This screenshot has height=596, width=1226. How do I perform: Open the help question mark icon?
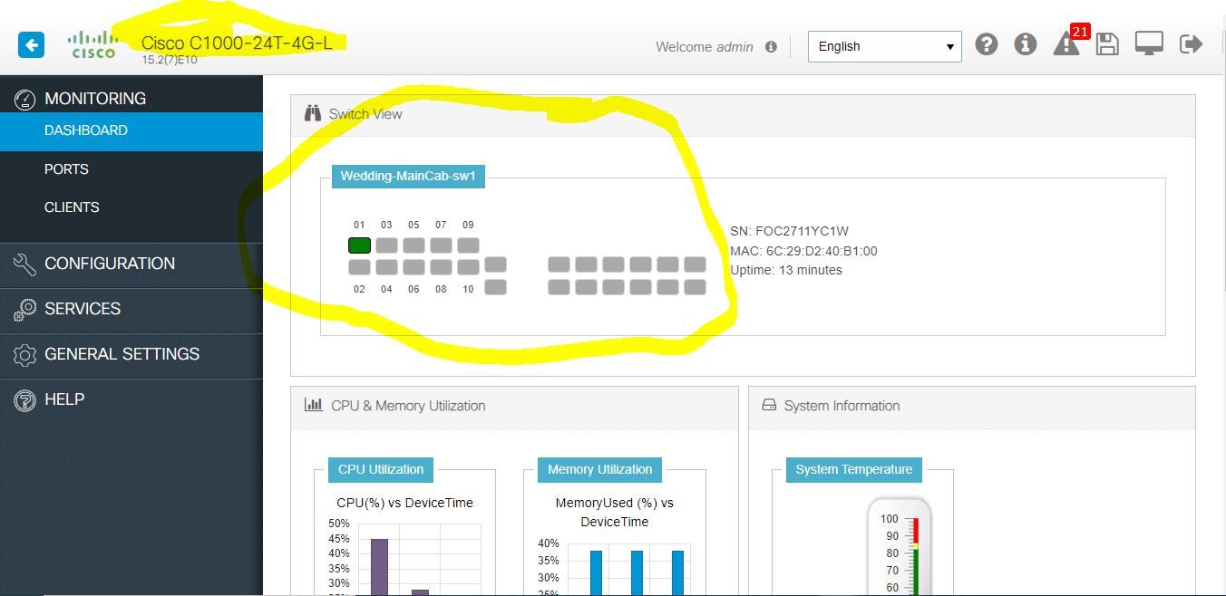pyautogui.click(x=987, y=44)
